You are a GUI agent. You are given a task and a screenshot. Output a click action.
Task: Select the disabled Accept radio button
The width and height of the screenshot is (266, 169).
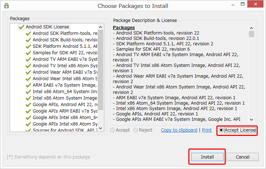112,130
